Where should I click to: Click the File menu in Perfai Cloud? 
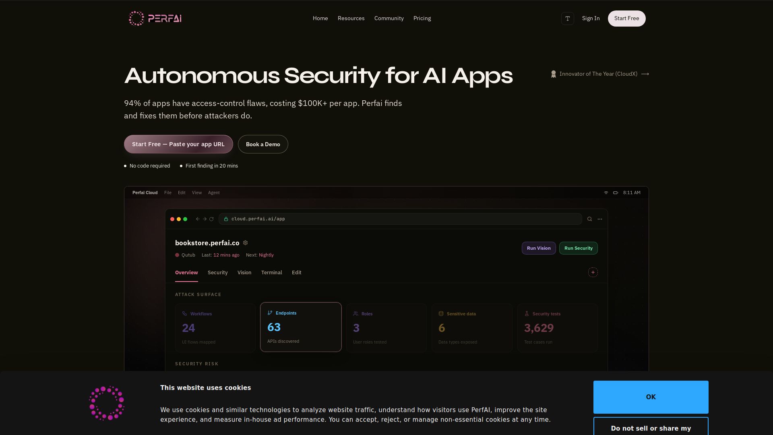[168, 193]
